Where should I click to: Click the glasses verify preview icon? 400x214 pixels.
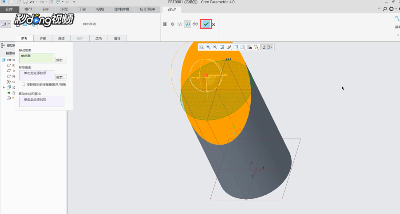(x=195, y=24)
